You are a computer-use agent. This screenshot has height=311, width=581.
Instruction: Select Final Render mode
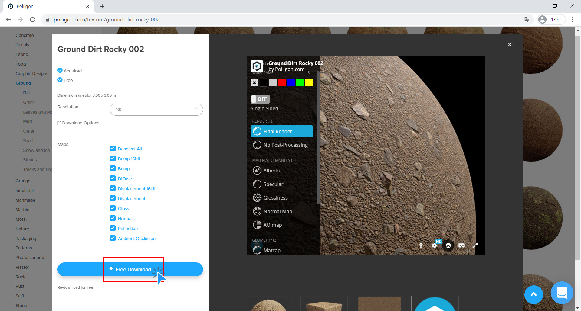point(282,131)
